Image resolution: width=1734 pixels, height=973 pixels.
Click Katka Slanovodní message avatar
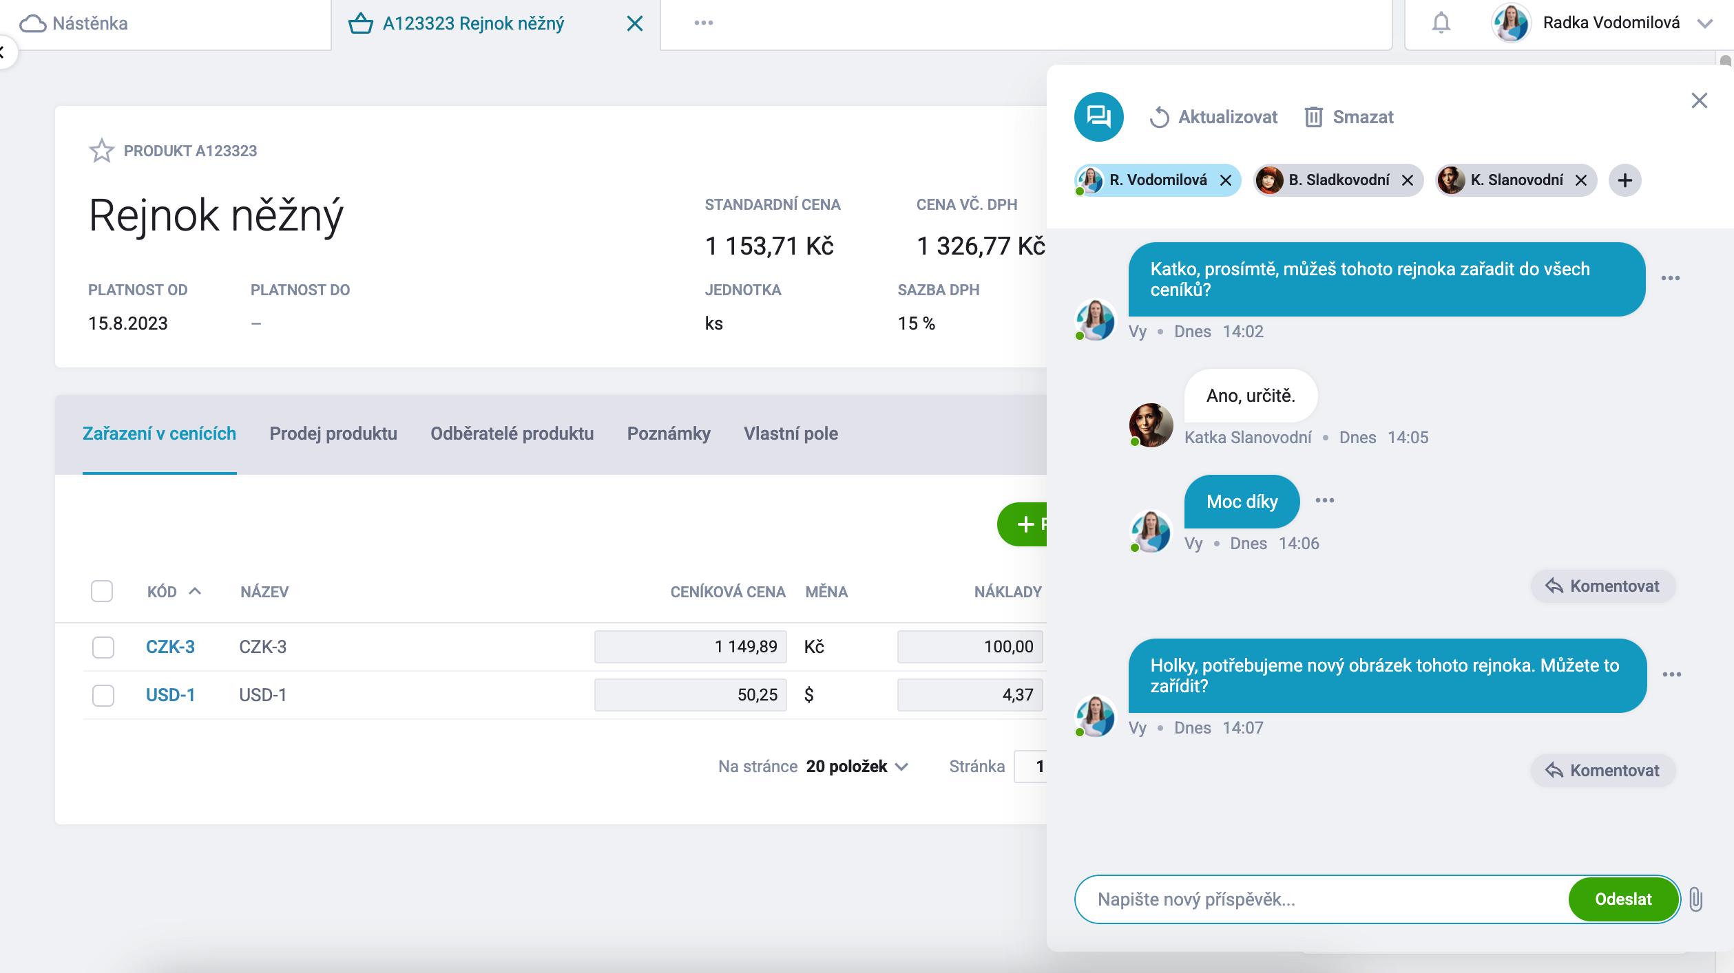[1151, 425]
